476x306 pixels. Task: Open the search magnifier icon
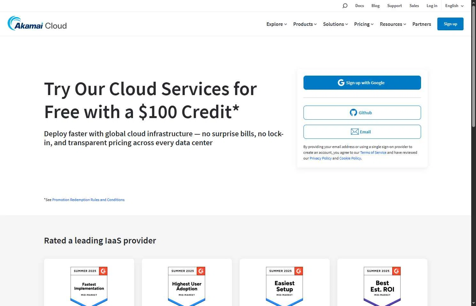click(x=345, y=6)
